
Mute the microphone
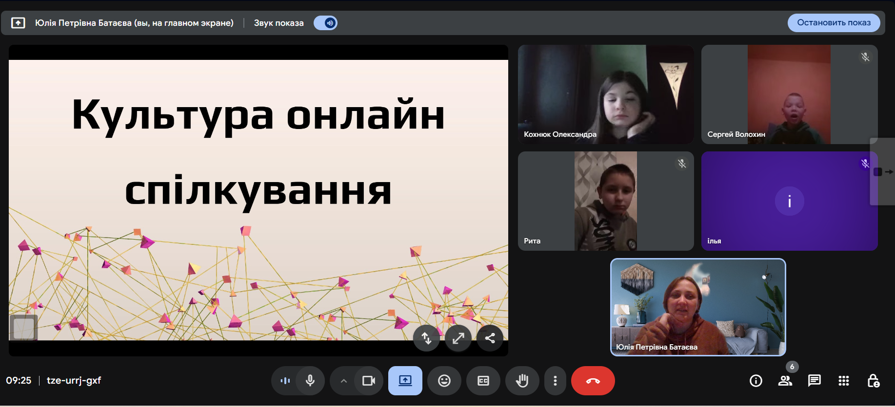click(x=310, y=381)
